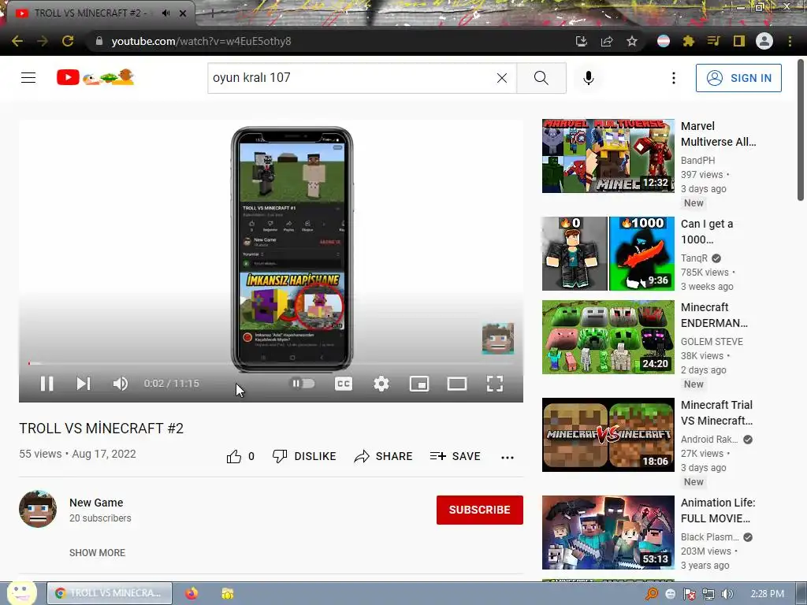Open YouTube settings three-dot menu
The height and width of the screenshot is (605, 807).
(x=673, y=78)
